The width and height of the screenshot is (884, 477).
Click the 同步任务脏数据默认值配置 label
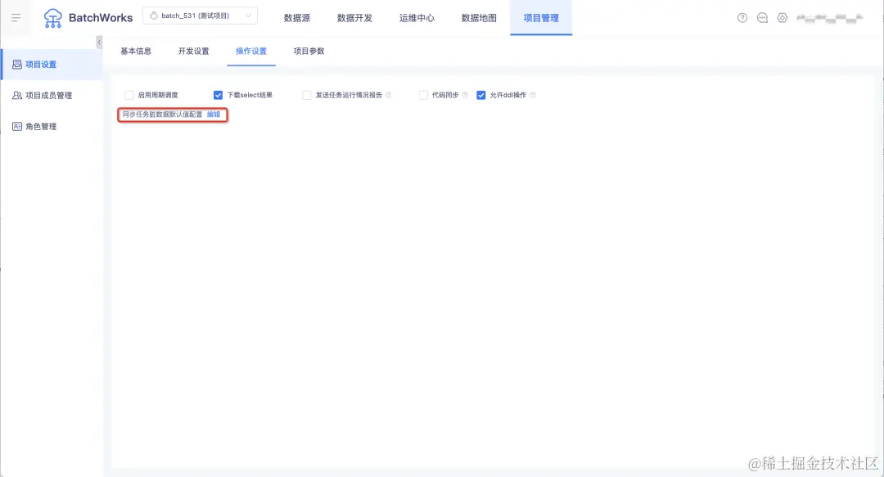tap(162, 115)
